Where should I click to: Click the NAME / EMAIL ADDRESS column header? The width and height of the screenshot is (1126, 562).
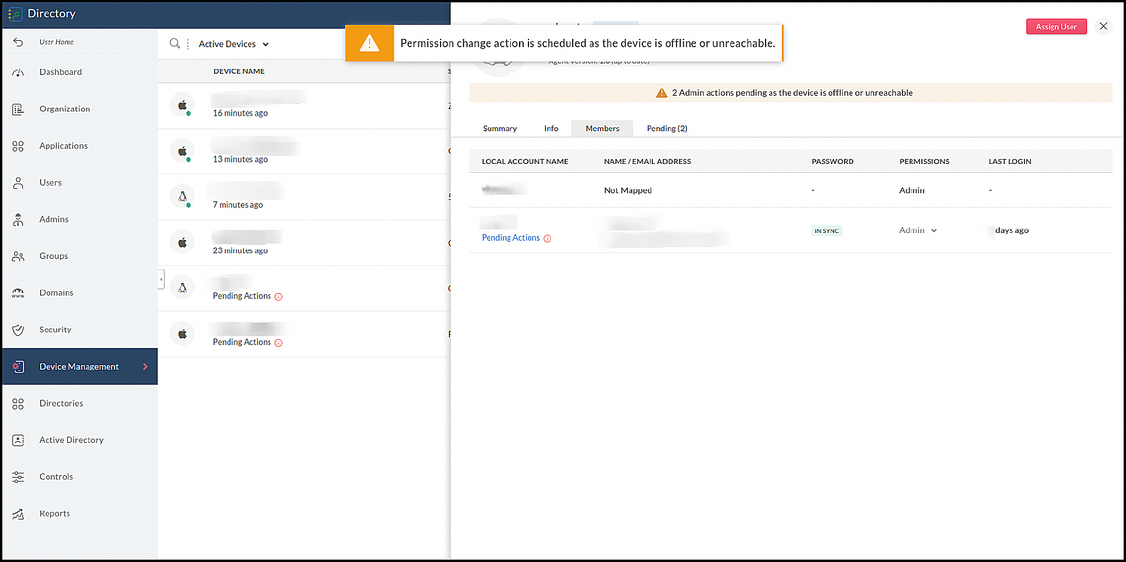[647, 162]
